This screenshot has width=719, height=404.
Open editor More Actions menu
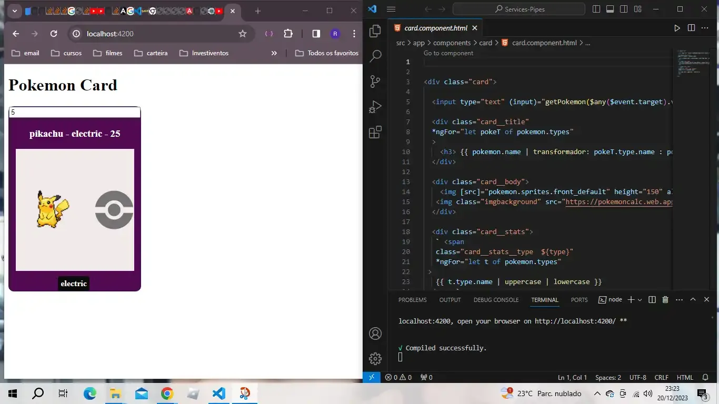(x=705, y=28)
